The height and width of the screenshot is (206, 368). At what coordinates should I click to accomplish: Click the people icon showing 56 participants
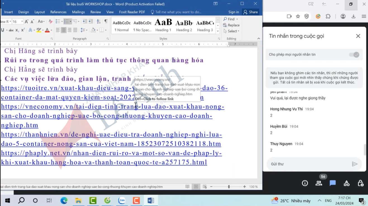pyautogui.click(x=319, y=183)
